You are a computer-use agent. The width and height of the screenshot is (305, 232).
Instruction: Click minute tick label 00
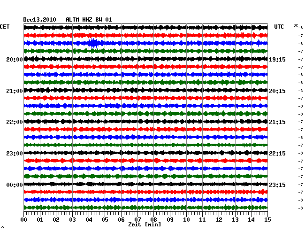(x=24, y=220)
